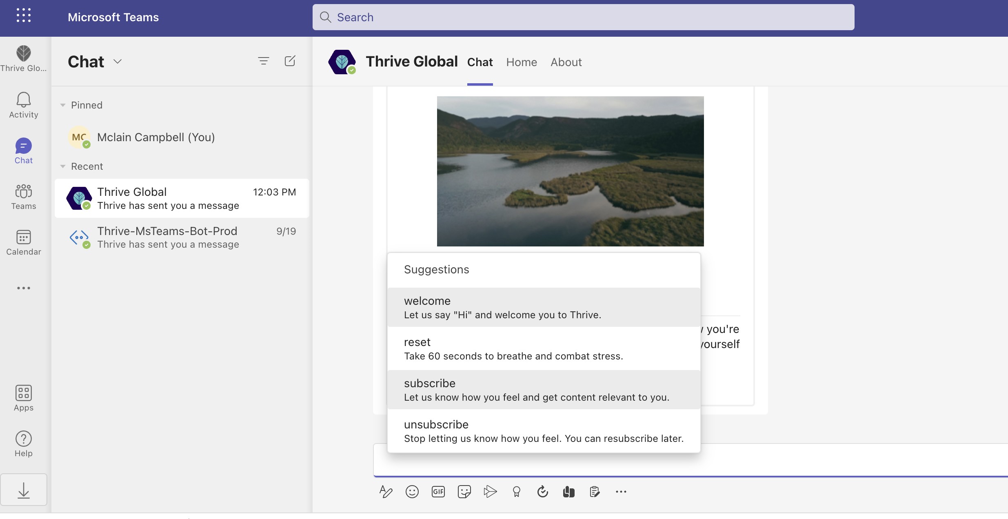1008x519 pixels.
Task: Start a new chat with compose icon
Action: 290,61
